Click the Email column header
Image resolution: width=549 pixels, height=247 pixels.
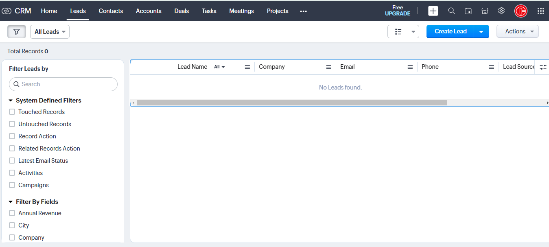pyautogui.click(x=348, y=67)
